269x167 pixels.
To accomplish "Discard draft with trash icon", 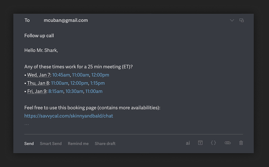I will click(241, 143).
